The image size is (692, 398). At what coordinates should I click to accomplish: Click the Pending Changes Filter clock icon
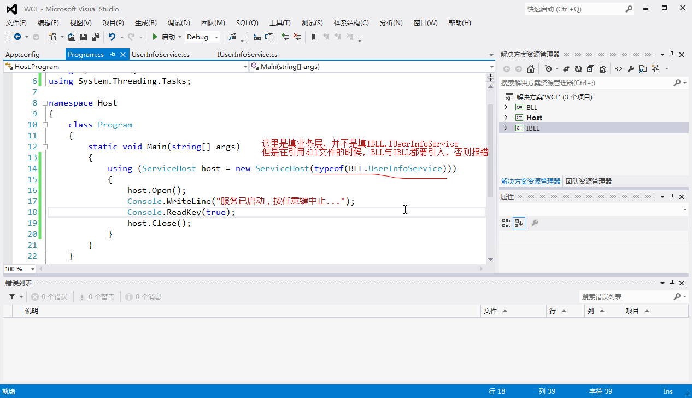pos(548,68)
